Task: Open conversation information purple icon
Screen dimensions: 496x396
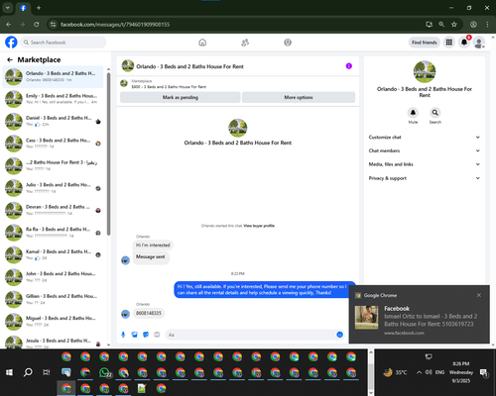Action: (x=349, y=66)
